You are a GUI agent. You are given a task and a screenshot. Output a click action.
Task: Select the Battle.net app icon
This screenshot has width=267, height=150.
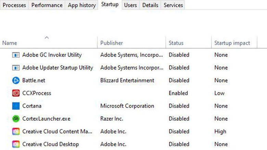[16, 80]
